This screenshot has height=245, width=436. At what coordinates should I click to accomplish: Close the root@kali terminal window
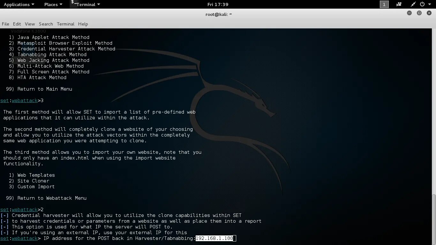(x=429, y=13)
